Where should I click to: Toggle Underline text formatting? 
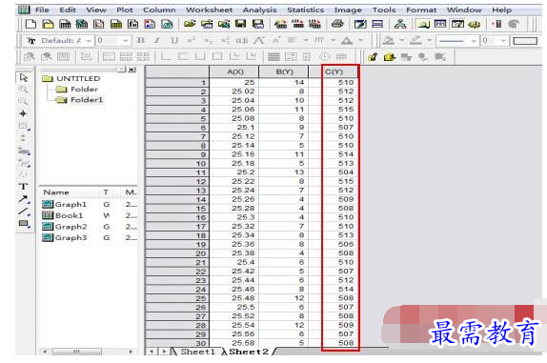pos(174,40)
